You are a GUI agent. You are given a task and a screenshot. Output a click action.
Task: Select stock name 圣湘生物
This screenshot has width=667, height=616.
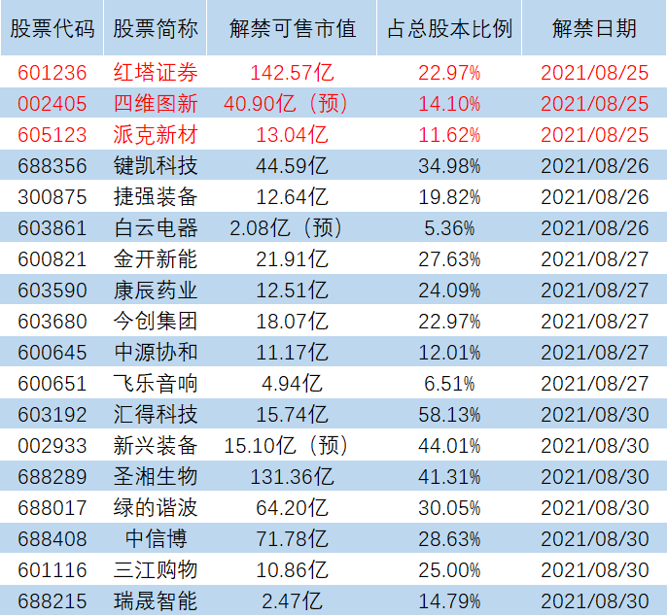[x=156, y=476]
